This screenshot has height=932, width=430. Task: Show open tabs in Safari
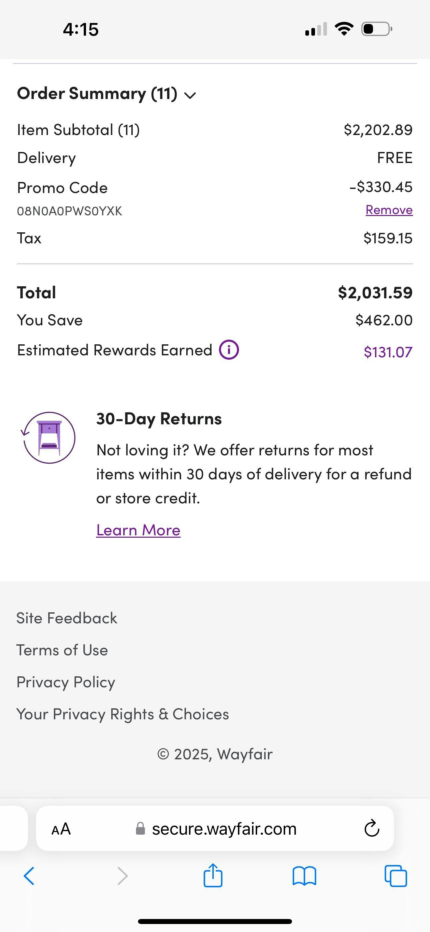tap(396, 876)
